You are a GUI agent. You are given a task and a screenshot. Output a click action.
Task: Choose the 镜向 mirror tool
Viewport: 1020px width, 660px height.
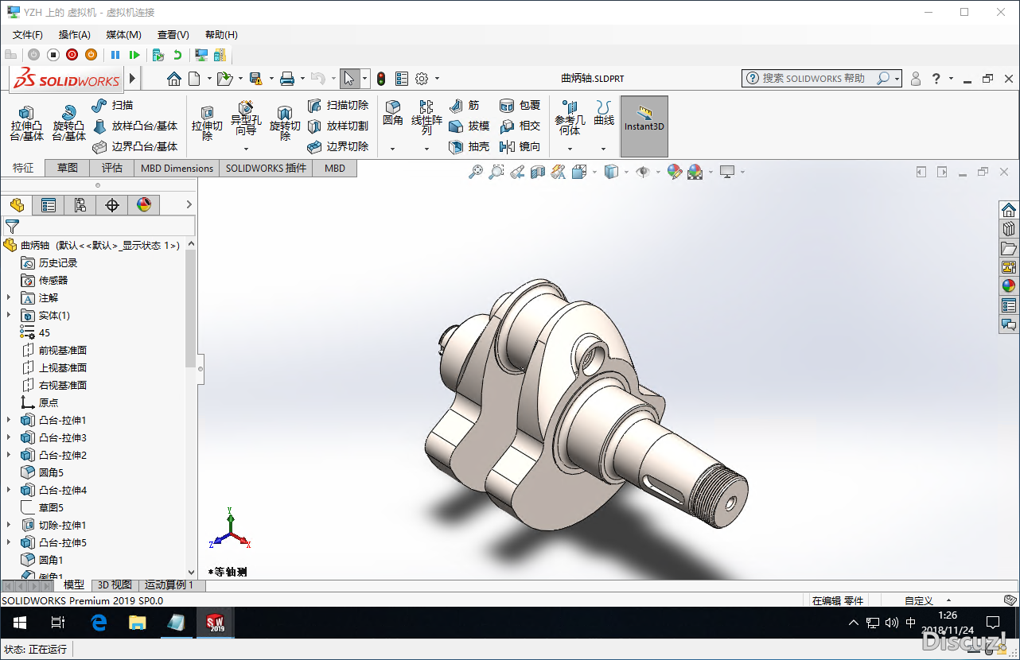click(520, 146)
